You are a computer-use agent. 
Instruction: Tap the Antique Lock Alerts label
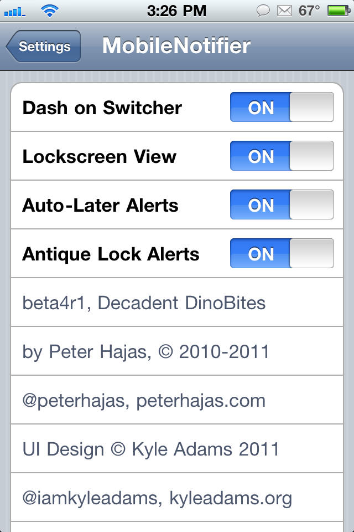(x=111, y=254)
